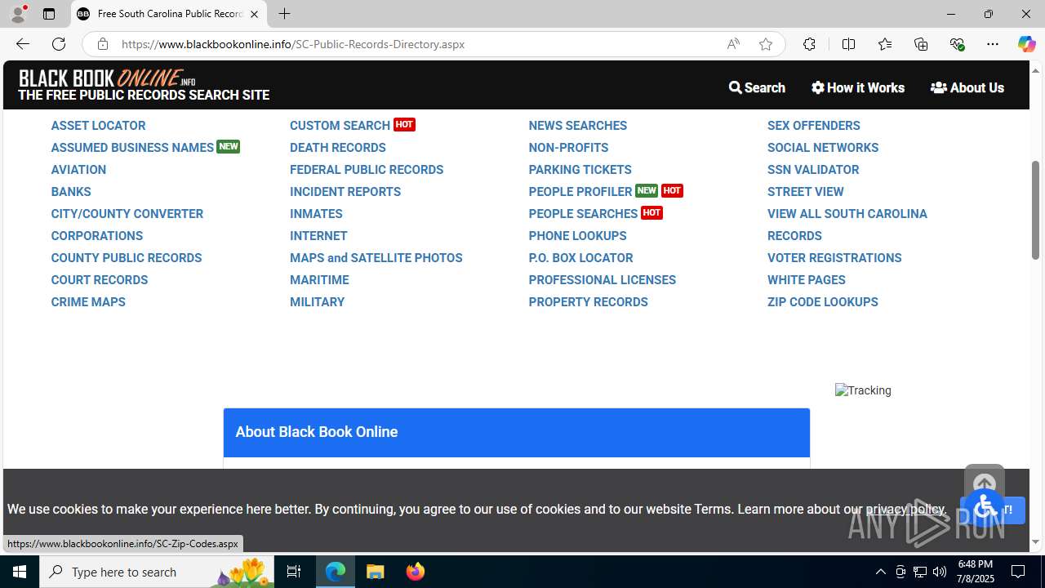Click the browser Back arrow
The width and height of the screenshot is (1045, 588).
tap(22, 44)
